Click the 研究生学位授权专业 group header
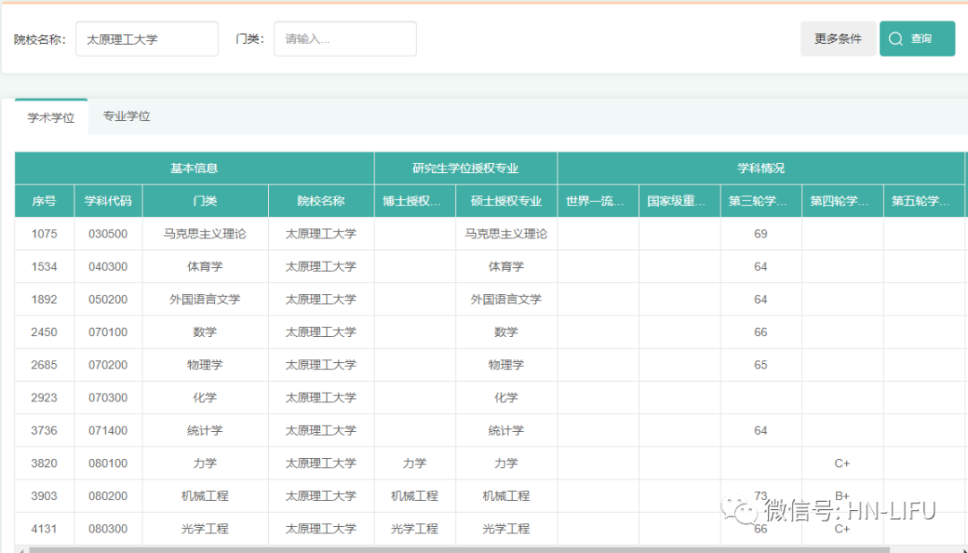The image size is (968, 553). pos(465,168)
